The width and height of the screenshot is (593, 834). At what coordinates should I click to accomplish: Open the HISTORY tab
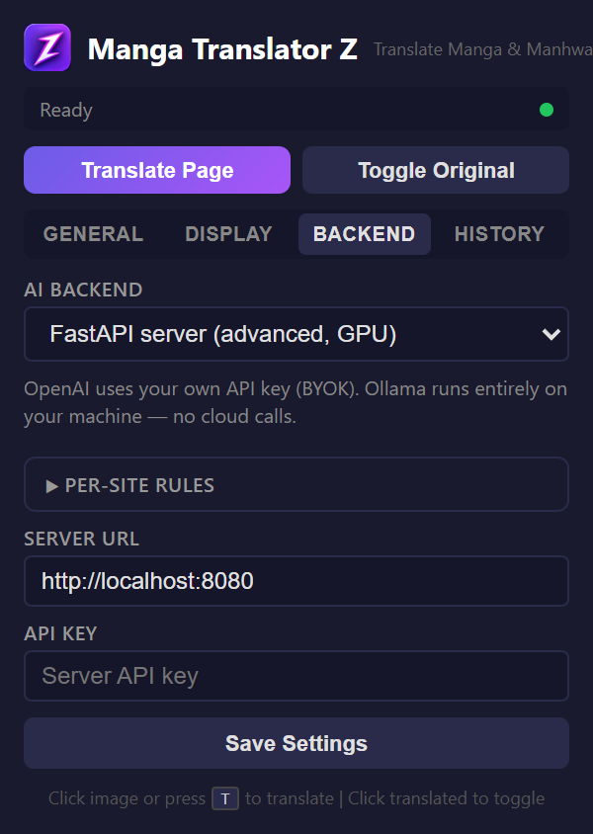point(499,234)
